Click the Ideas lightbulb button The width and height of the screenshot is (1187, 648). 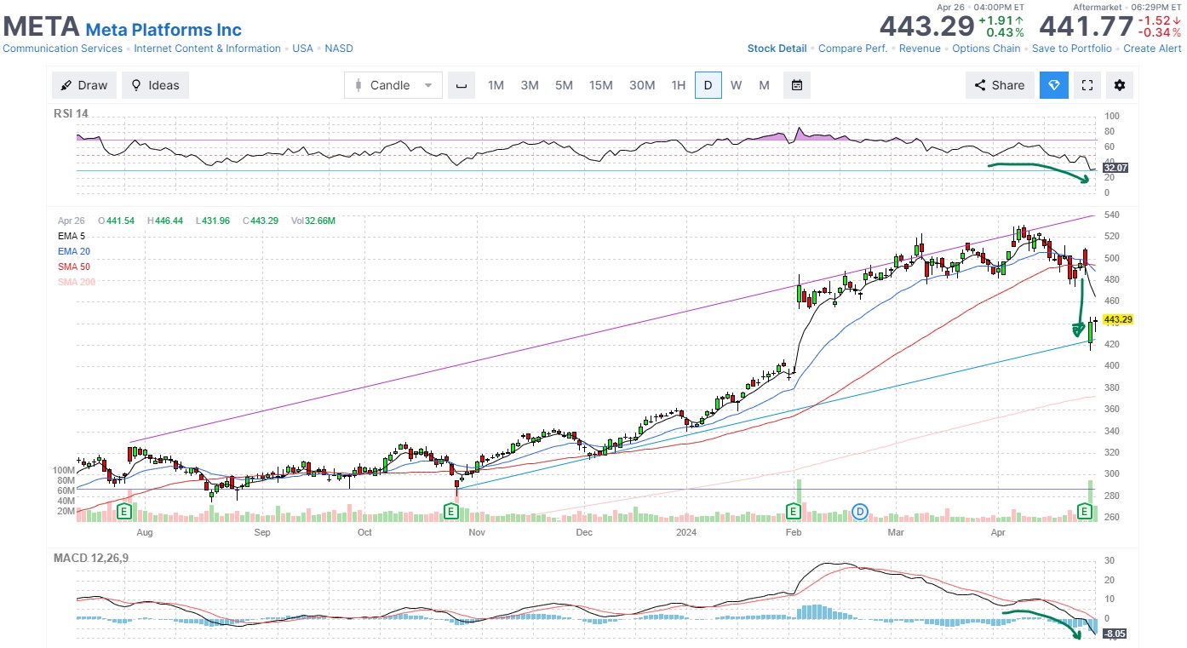[x=155, y=85]
